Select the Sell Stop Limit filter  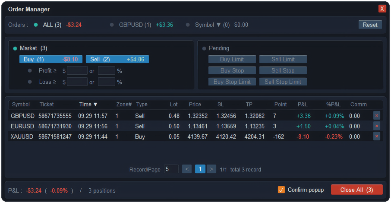(283, 82)
